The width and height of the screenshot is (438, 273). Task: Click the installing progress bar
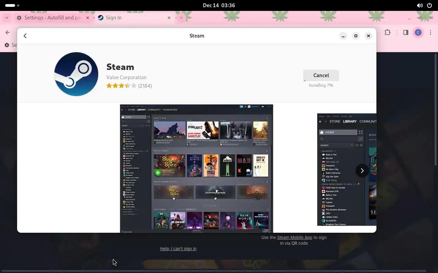321,81
